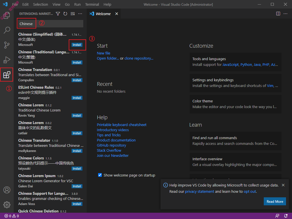The image size is (292, 219).
Task: Install the Chinese Translation extension by Compulim
Action: (x=77, y=80)
